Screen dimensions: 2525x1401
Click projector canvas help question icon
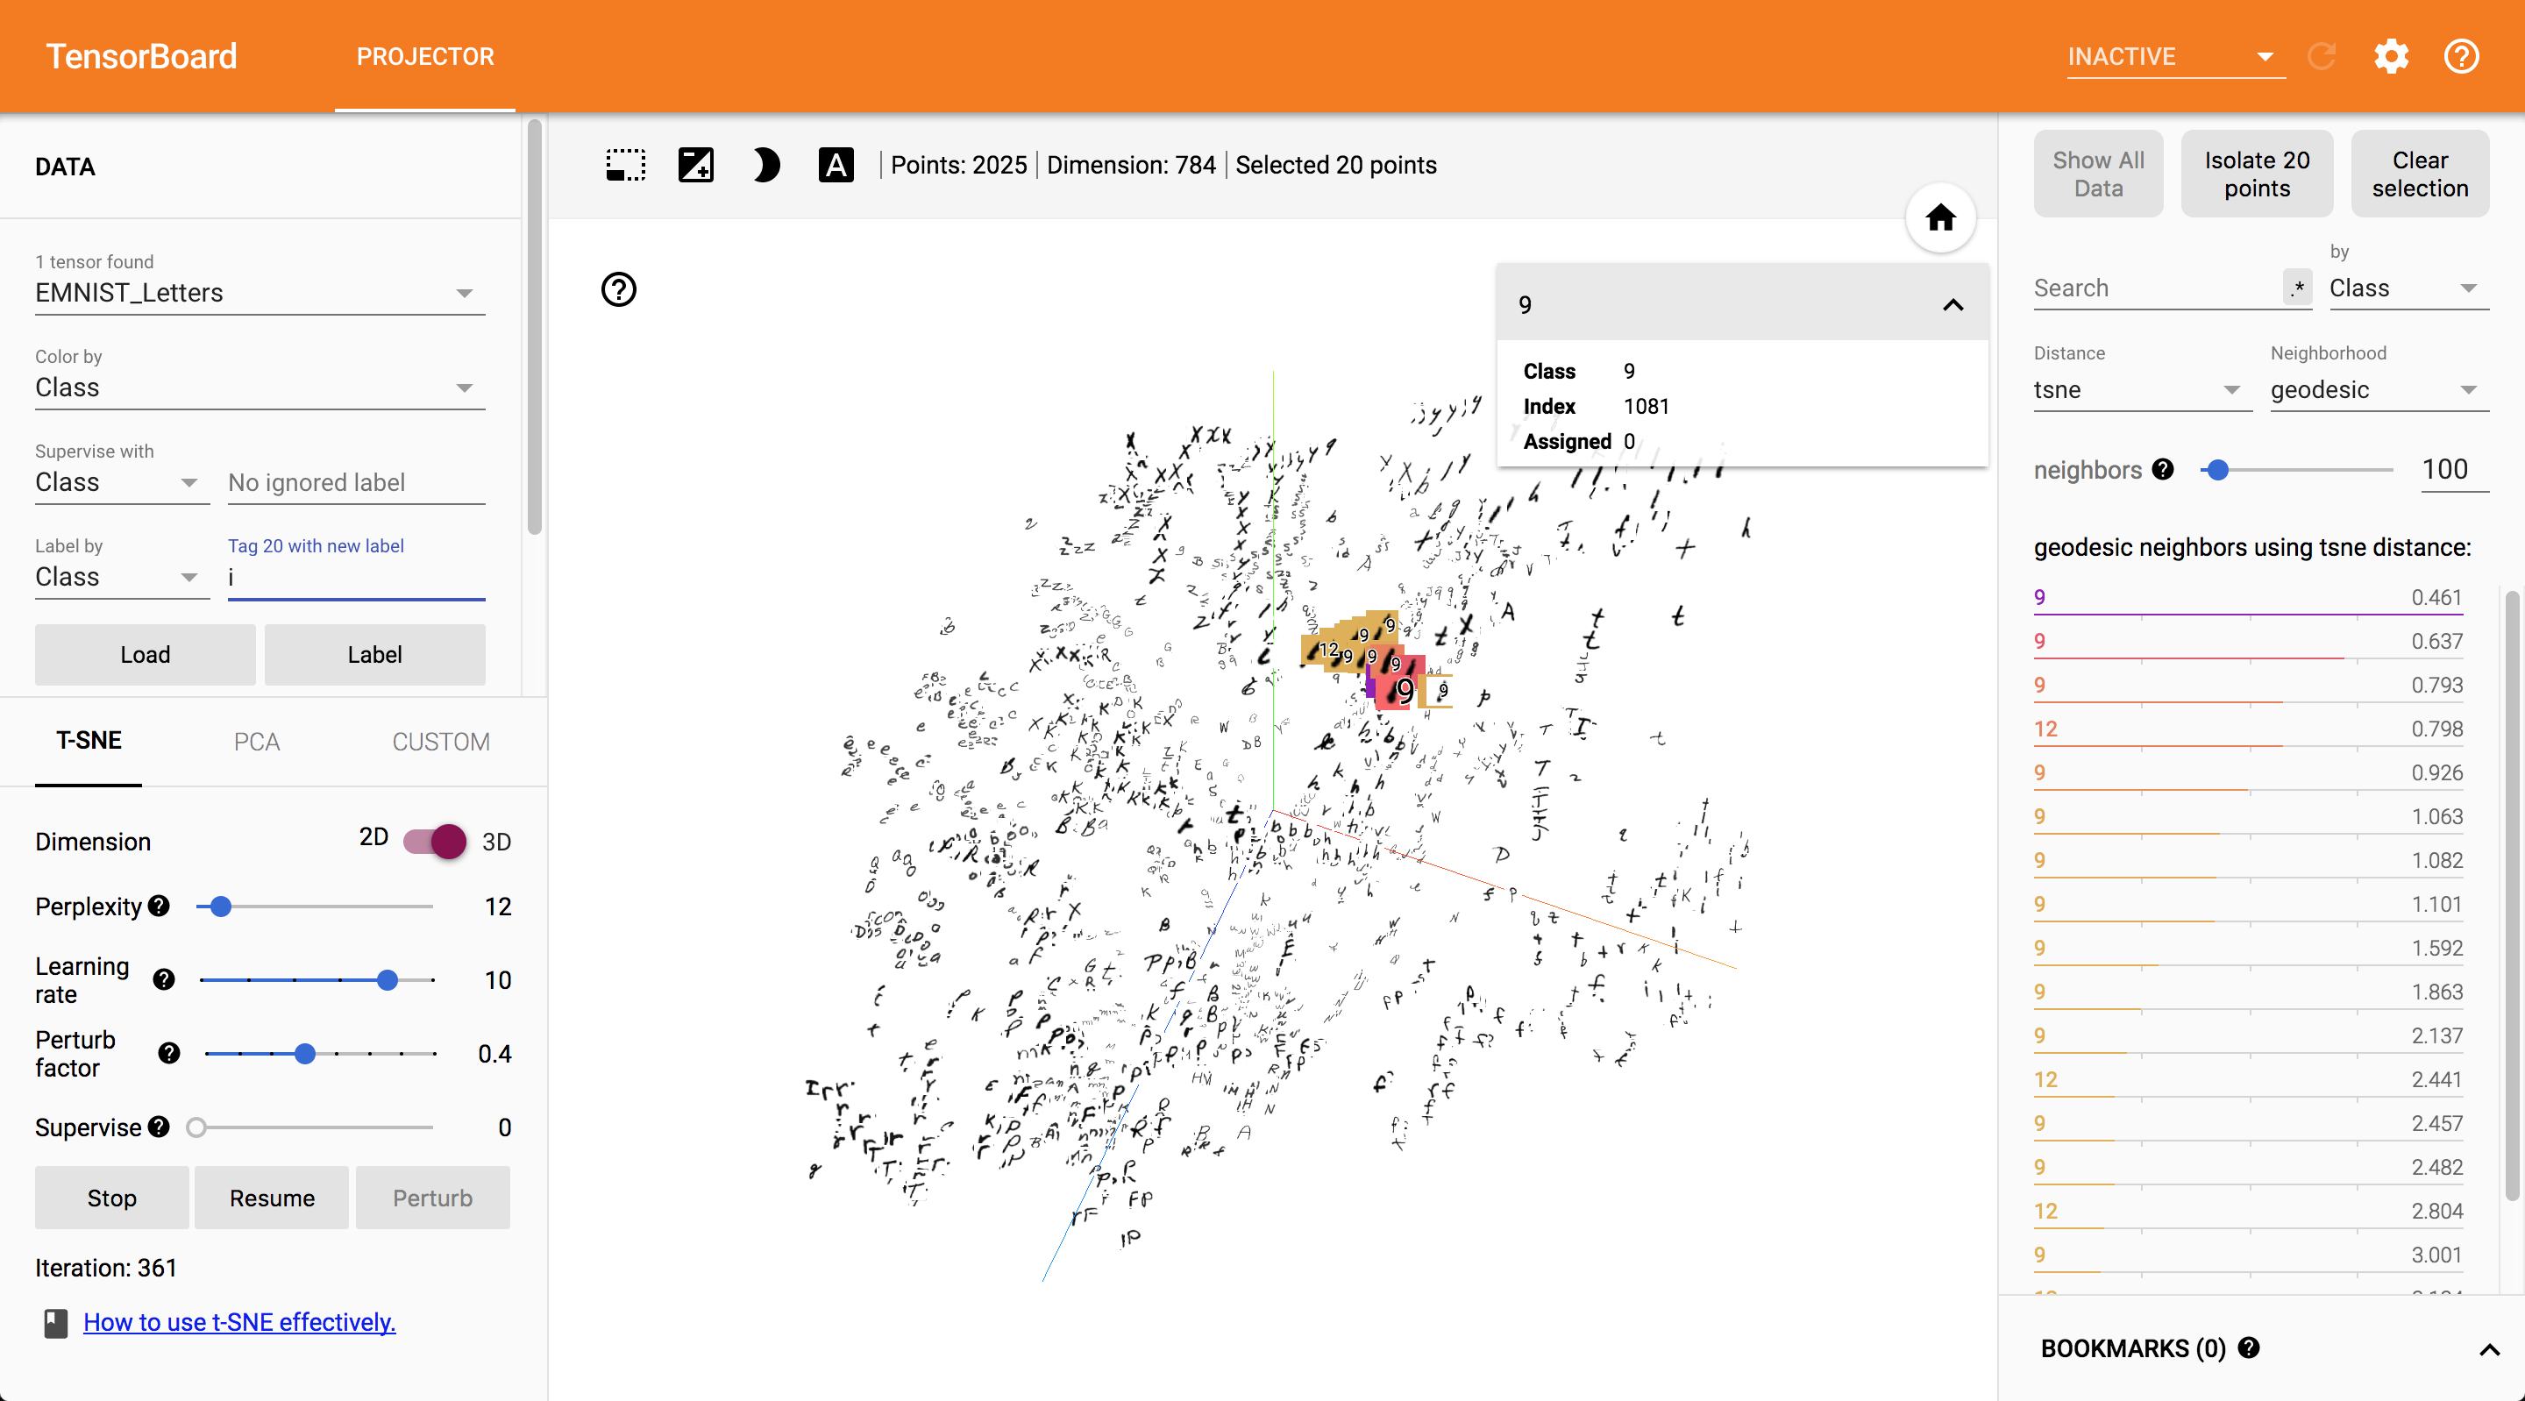[x=618, y=289]
